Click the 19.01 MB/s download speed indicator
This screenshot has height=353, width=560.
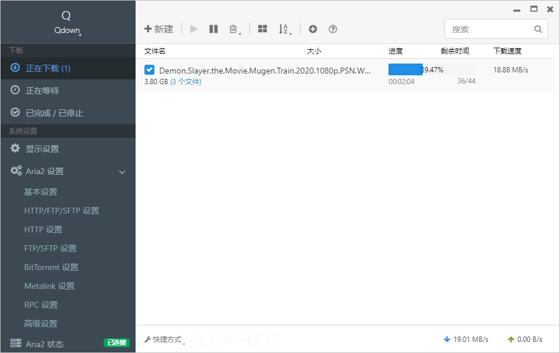coord(466,339)
